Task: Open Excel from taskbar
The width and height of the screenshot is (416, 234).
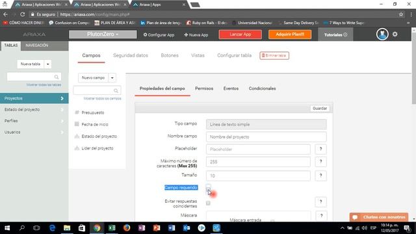Action: click(112, 228)
